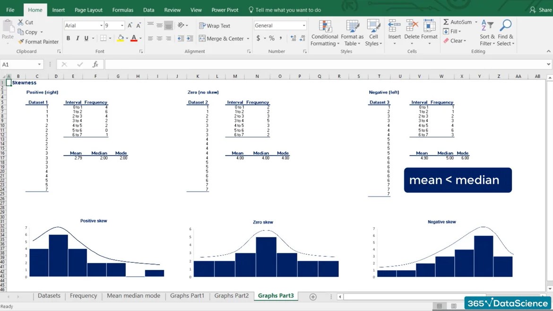This screenshot has height=311, width=553.
Task: Toggle bold formatting on selected cell
Action: [68, 38]
